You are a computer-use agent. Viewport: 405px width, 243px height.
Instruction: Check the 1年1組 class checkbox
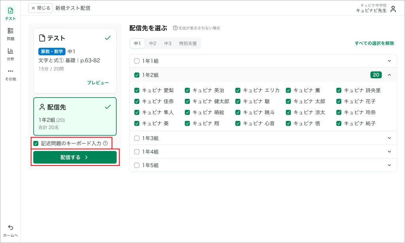pyautogui.click(x=137, y=61)
